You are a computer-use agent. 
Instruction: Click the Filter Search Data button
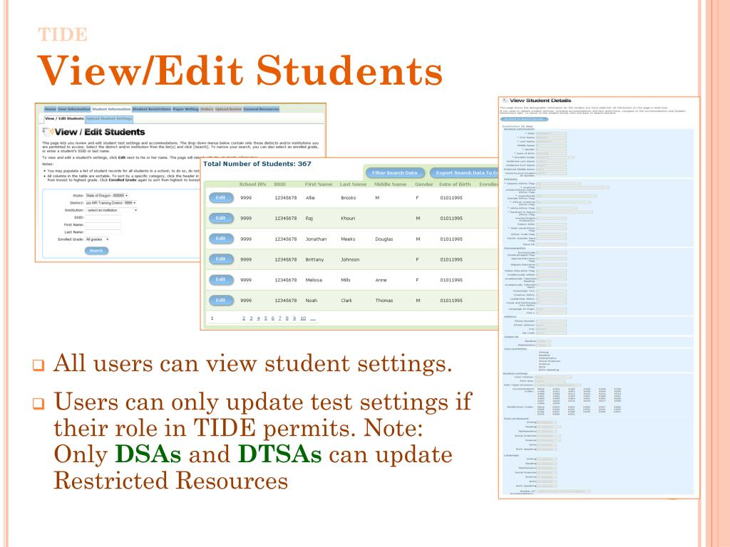(x=395, y=172)
